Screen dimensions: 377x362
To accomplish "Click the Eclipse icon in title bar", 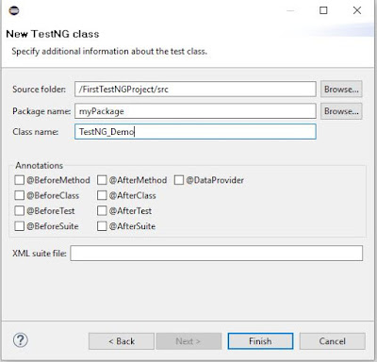I will pos(14,10).
